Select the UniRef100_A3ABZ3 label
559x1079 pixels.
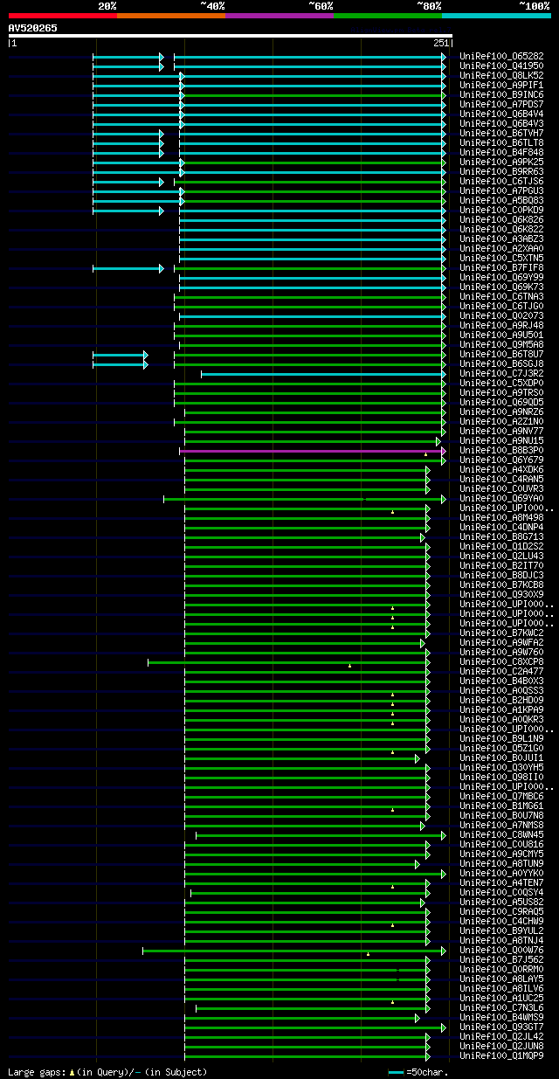[501, 239]
